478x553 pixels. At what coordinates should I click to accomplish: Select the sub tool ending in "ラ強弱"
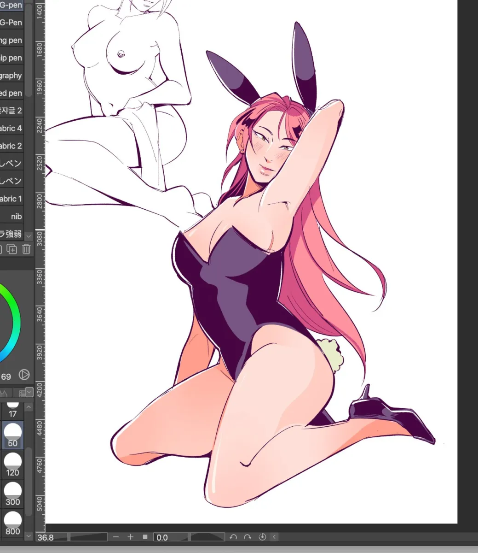[12, 234]
